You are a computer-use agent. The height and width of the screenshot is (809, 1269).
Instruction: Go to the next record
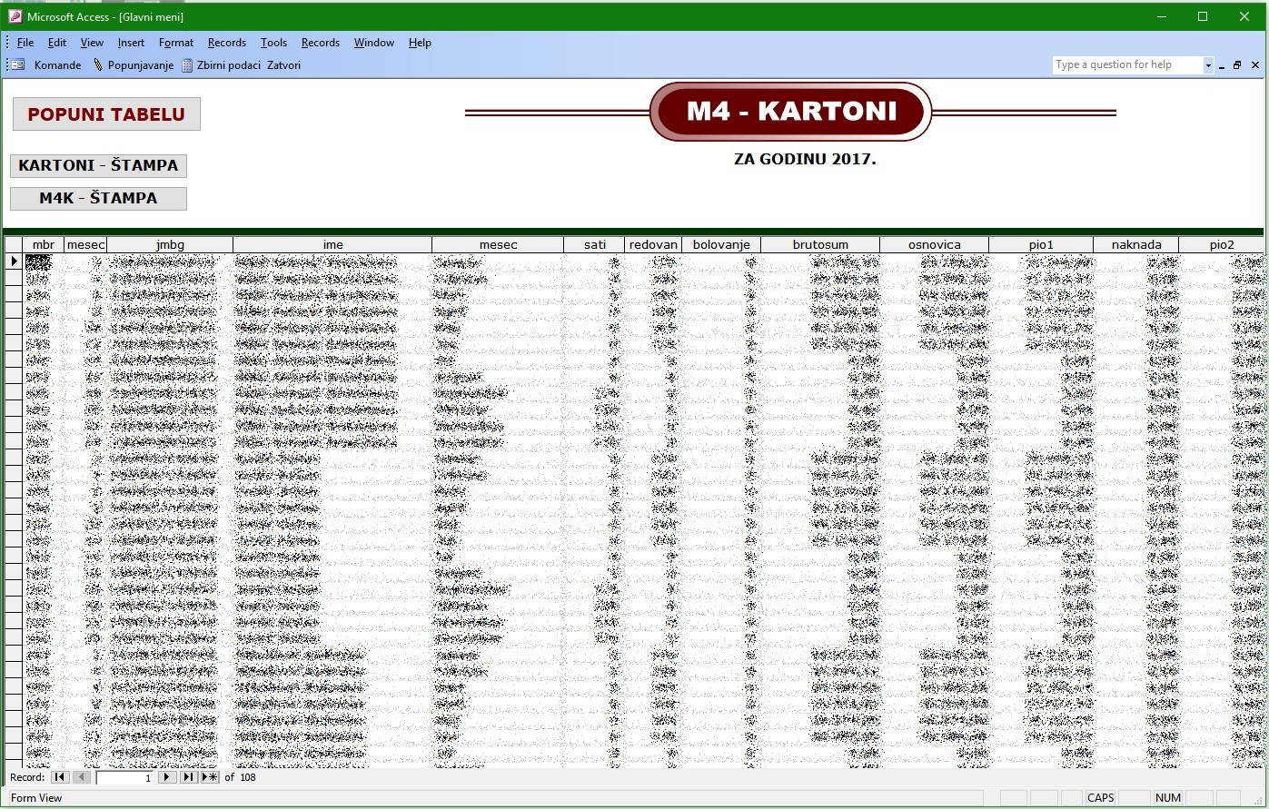point(167,777)
